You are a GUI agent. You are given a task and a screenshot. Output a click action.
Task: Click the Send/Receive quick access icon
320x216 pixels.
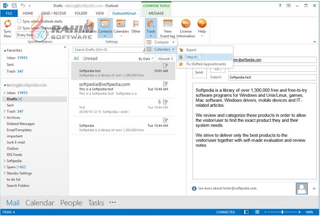point(14,6)
